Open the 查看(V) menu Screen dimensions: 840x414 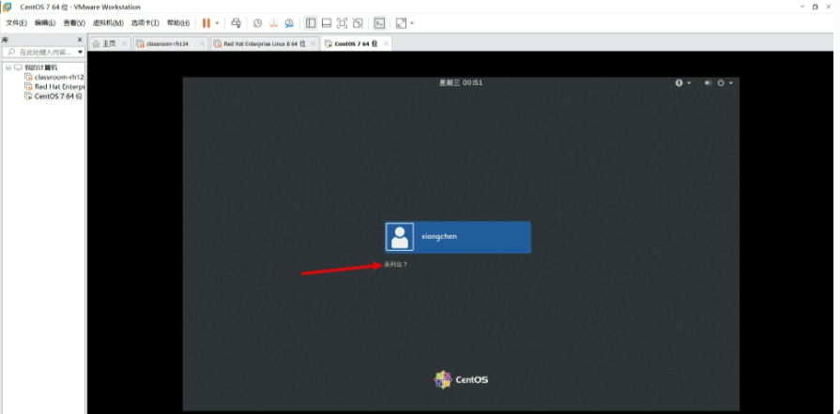pos(74,23)
